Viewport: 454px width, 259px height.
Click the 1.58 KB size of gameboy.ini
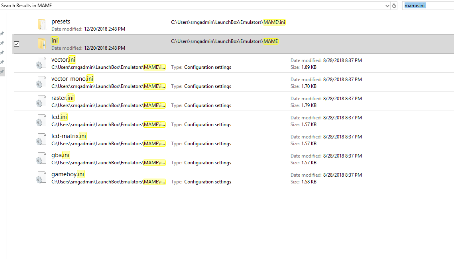[x=309, y=181]
